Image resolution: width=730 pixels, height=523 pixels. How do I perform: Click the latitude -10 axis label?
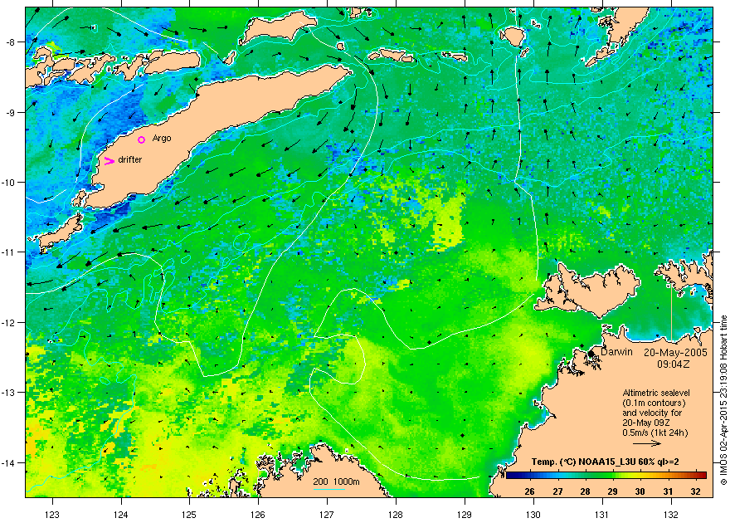click(x=8, y=182)
